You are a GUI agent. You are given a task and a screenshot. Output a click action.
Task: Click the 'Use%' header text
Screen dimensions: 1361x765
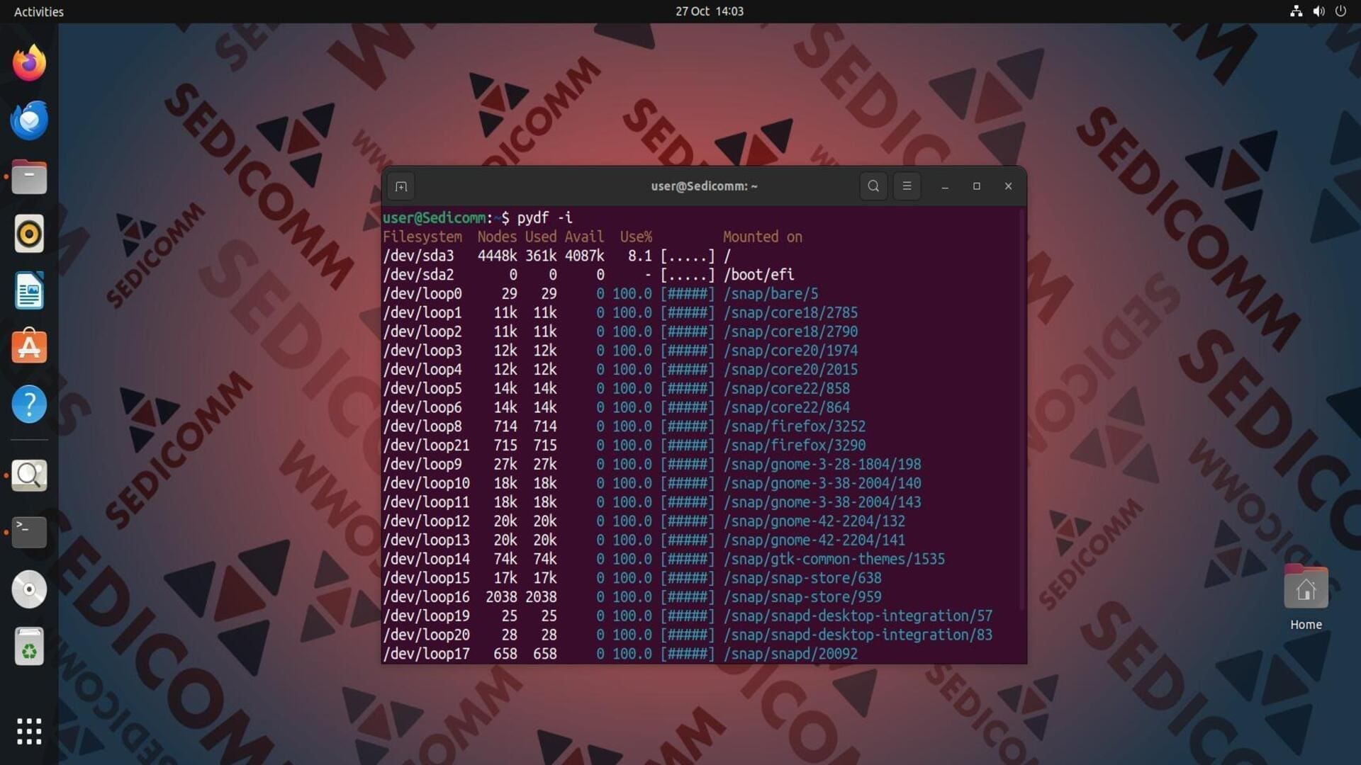(x=636, y=237)
